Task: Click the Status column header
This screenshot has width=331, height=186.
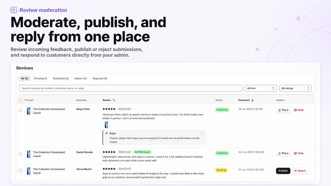Action: pyautogui.click(x=219, y=100)
